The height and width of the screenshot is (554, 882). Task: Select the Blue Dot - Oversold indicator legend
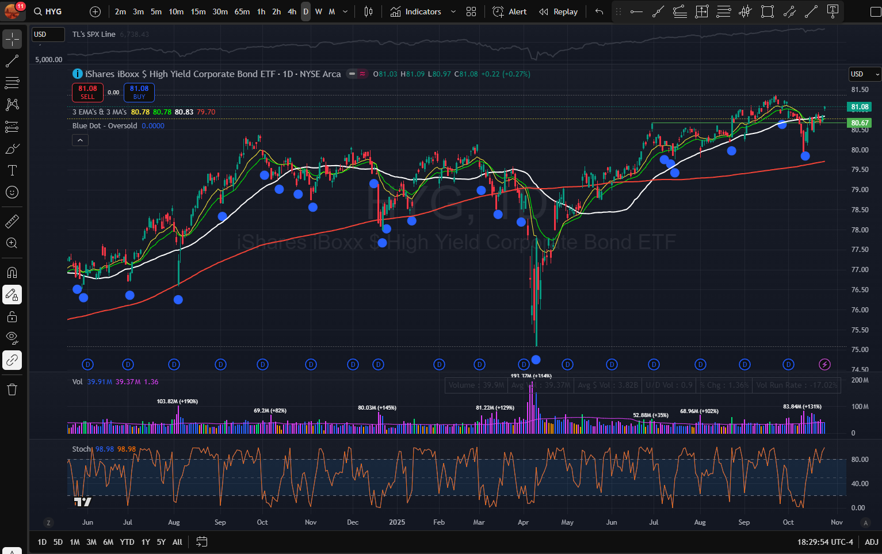point(105,125)
